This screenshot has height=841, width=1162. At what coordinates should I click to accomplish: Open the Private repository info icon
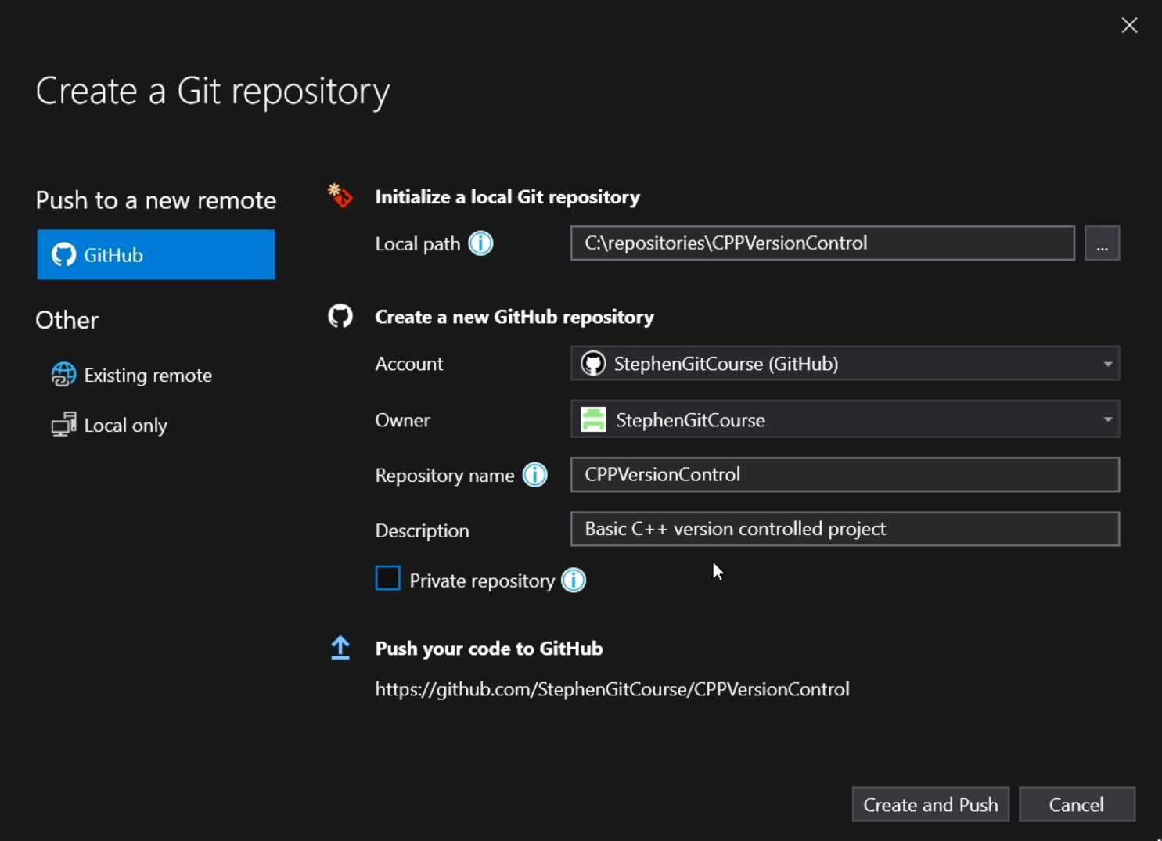coord(574,580)
